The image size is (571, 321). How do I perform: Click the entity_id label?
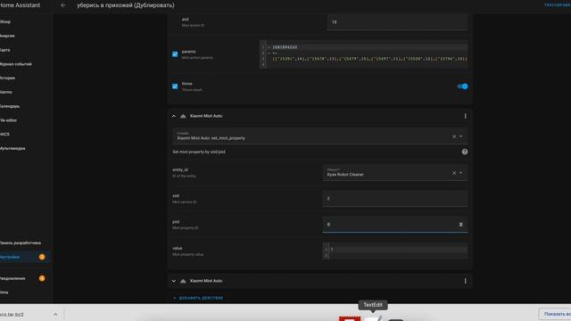pos(180,170)
